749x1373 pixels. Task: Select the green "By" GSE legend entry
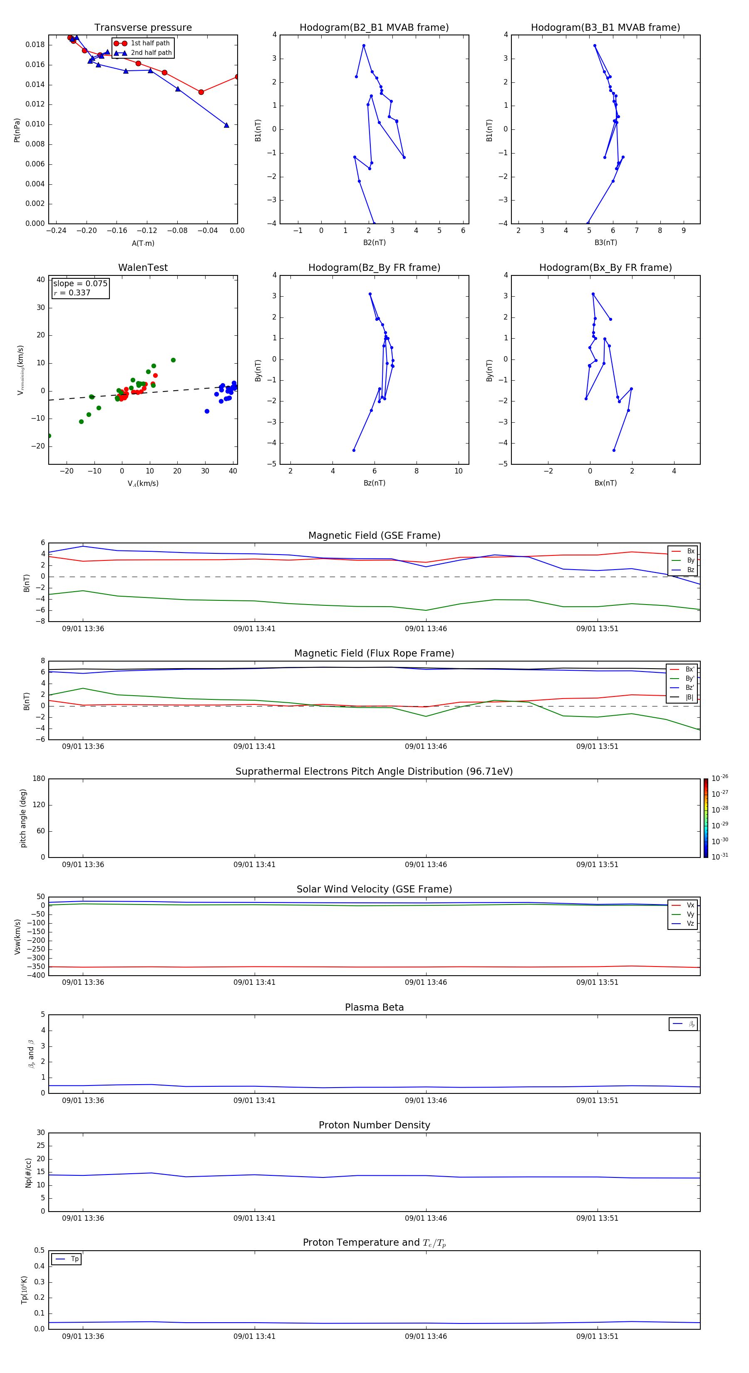click(683, 560)
